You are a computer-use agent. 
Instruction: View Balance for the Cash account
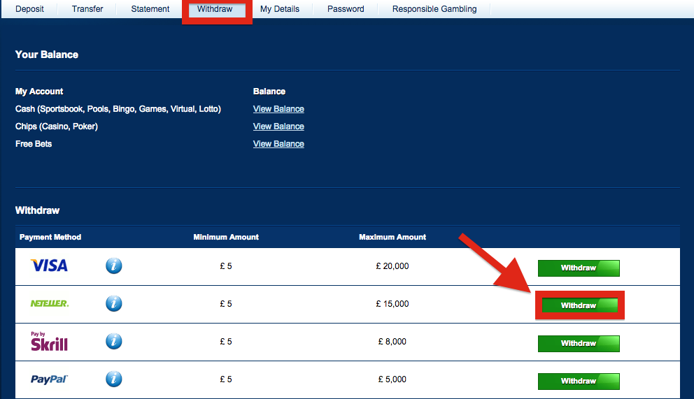pos(278,109)
